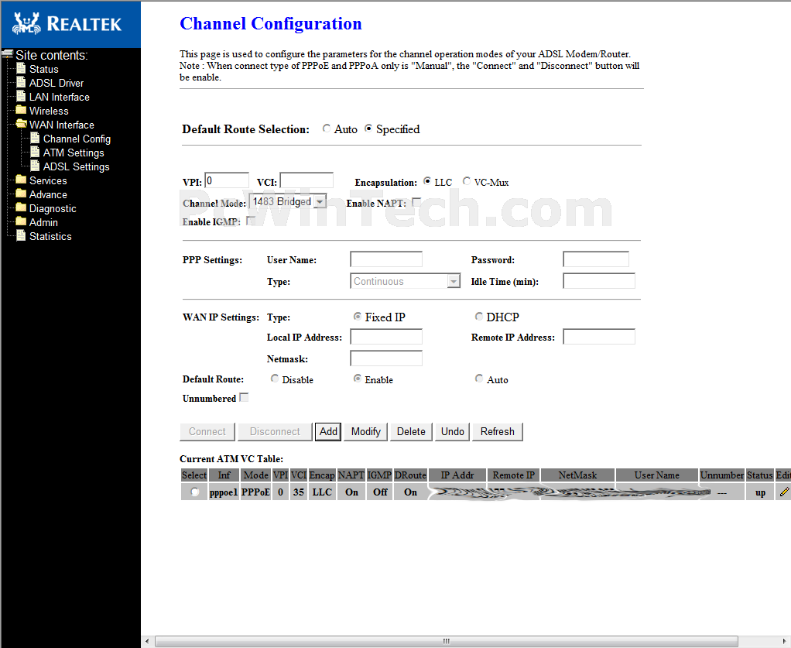The image size is (791, 648).
Task: Click the Advance folder icon
Action: (x=21, y=194)
